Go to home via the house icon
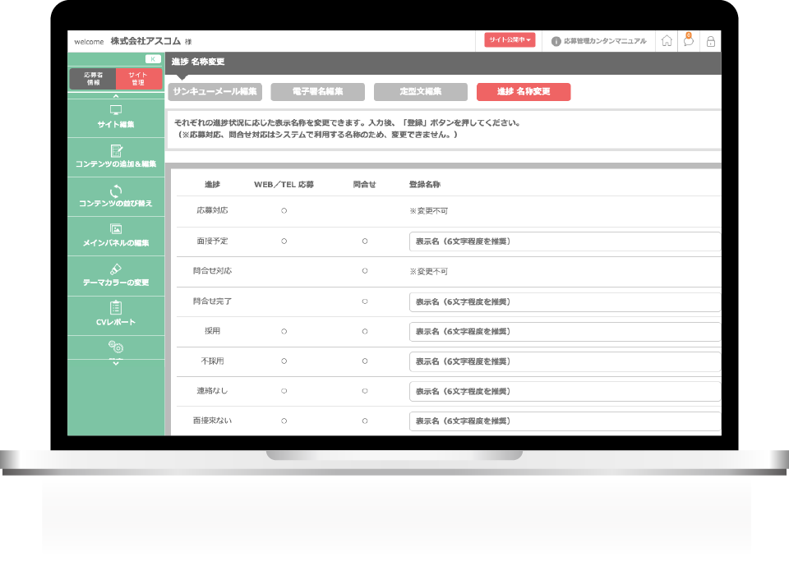Viewport: 789px width, 575px height. 667,40
